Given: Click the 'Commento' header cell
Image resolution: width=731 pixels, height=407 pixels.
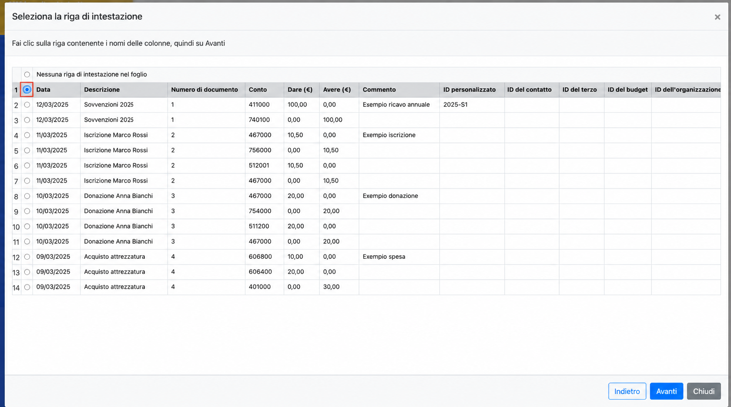Looking at the screenshot, I should pos(399,90).
